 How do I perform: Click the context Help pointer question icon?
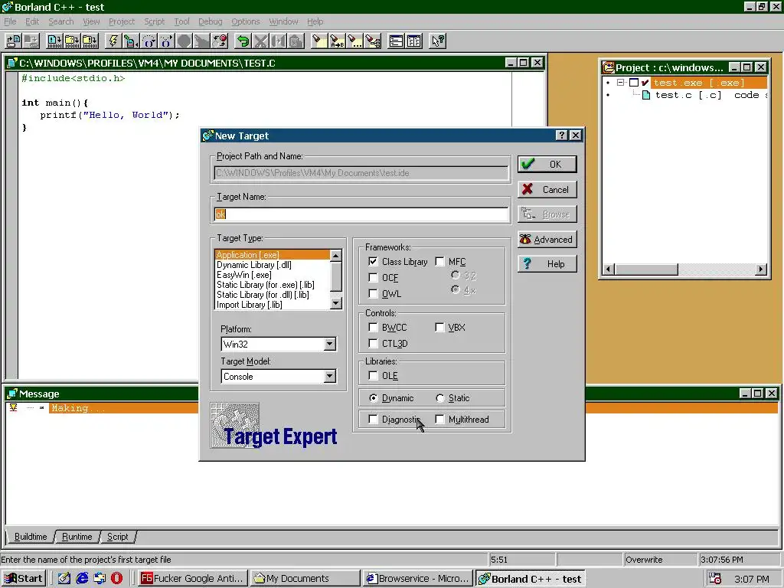point(437,41)
